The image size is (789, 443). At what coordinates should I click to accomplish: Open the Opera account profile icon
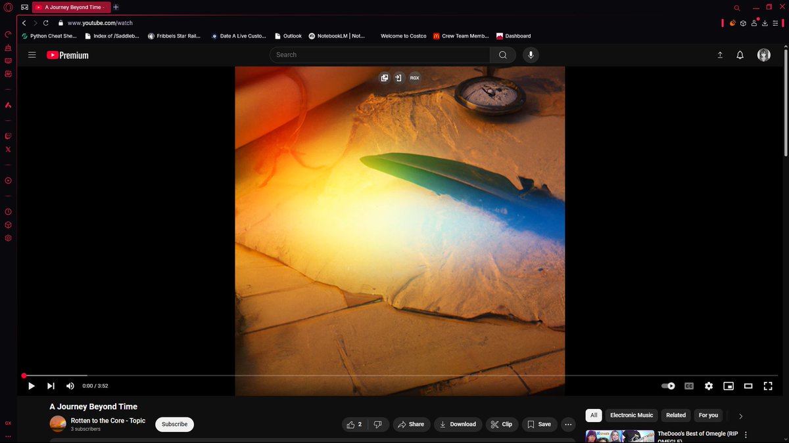click(753, 23)
